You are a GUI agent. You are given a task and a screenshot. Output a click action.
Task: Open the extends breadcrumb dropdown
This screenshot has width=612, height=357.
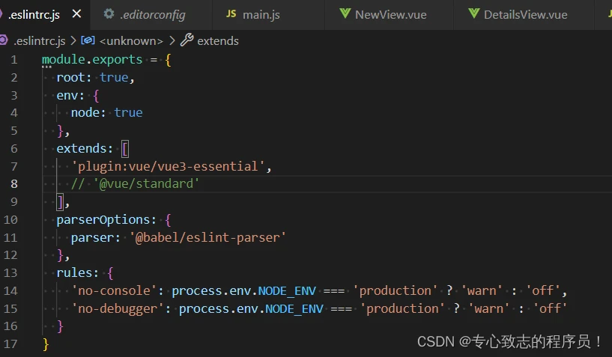click(x=217, y=40)
